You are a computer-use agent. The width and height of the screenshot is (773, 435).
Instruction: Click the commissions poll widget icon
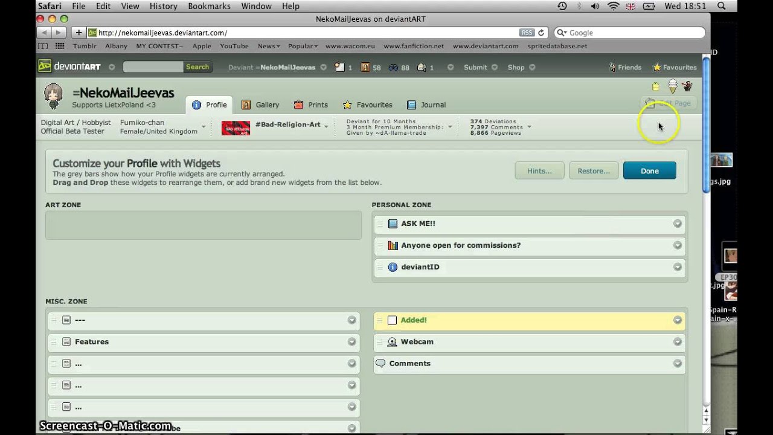pos(393,245)
